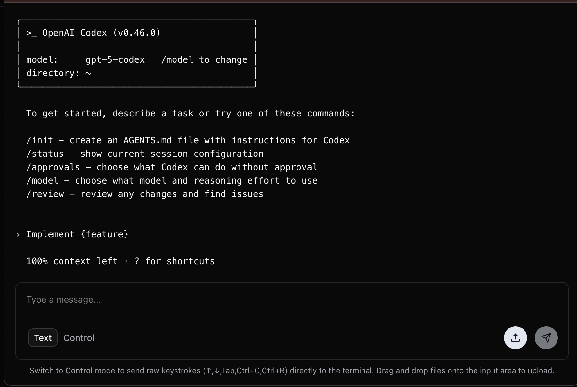Image resolution: width=577 pixels, height=387 pixels.
Task: Click the terminal prompt icon in the header box
Action: [32, 33]
